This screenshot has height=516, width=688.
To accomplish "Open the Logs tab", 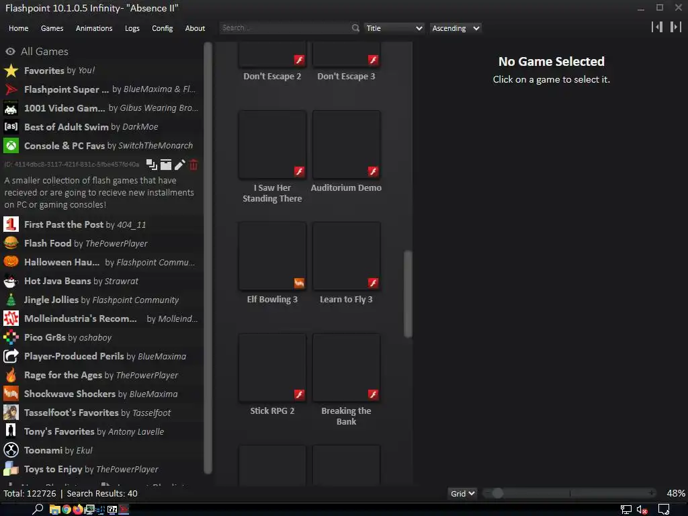I will point(132,28).
